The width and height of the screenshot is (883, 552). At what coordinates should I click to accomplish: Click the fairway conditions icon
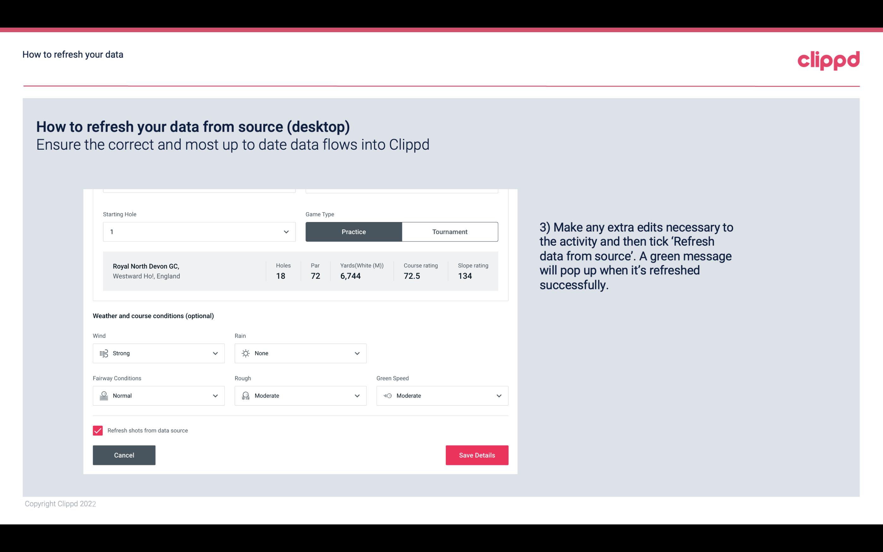(103, 396)
